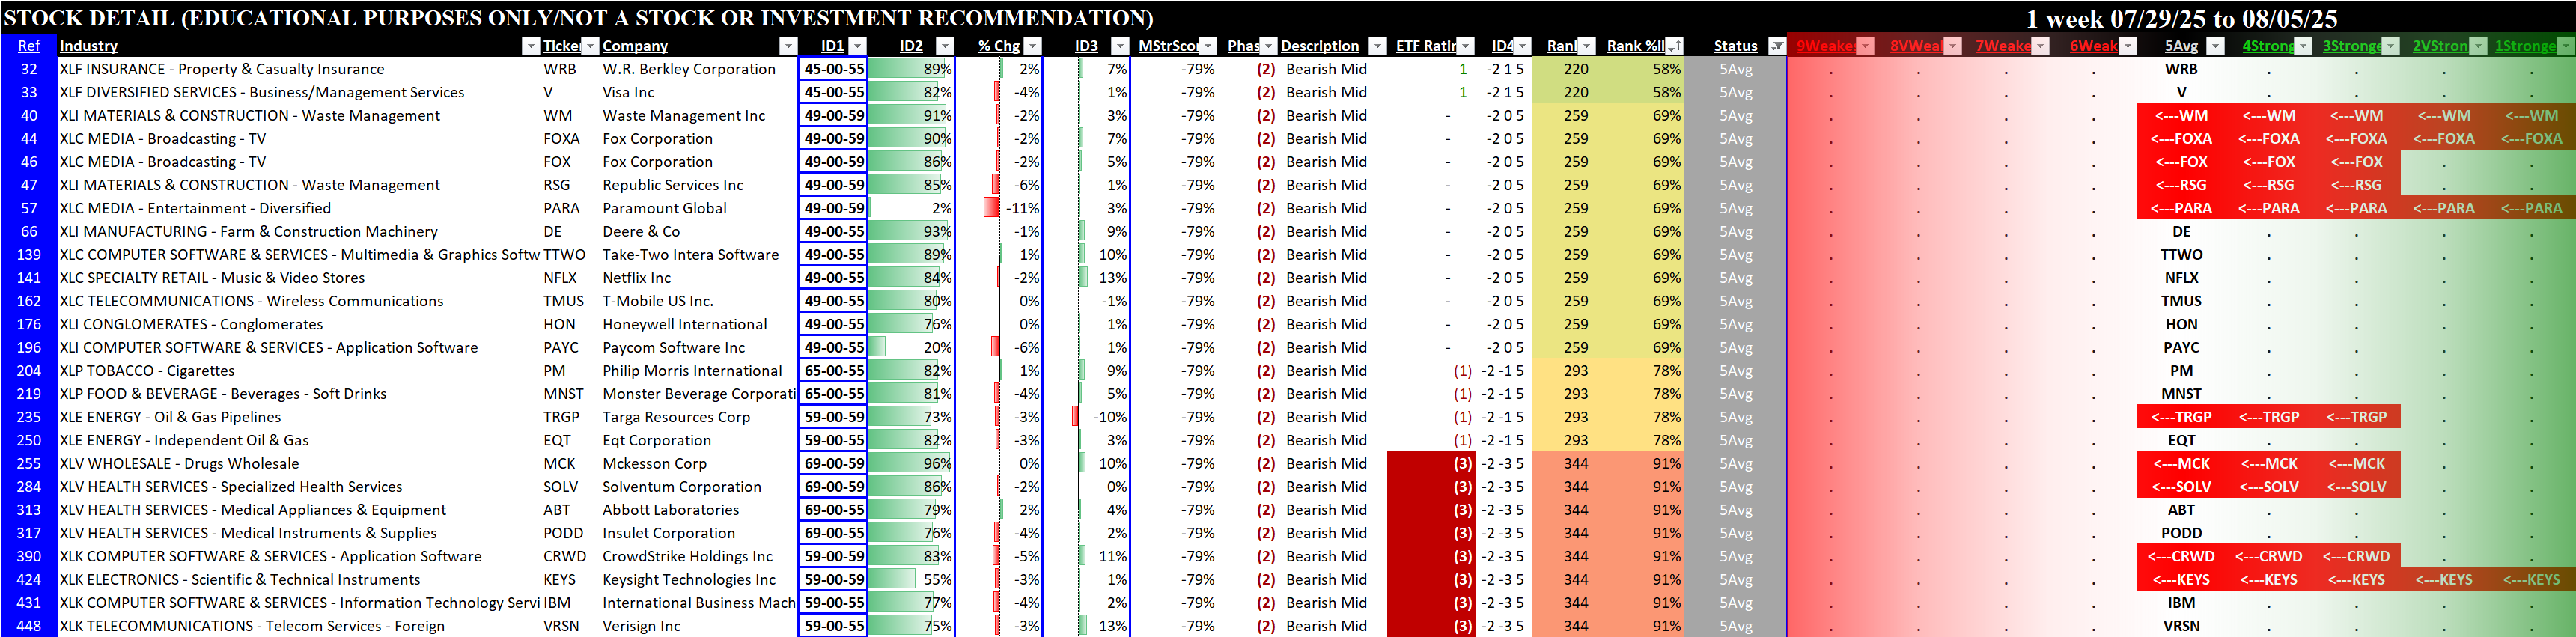Select the Mckesson Corp company cell

pos(699,464)
